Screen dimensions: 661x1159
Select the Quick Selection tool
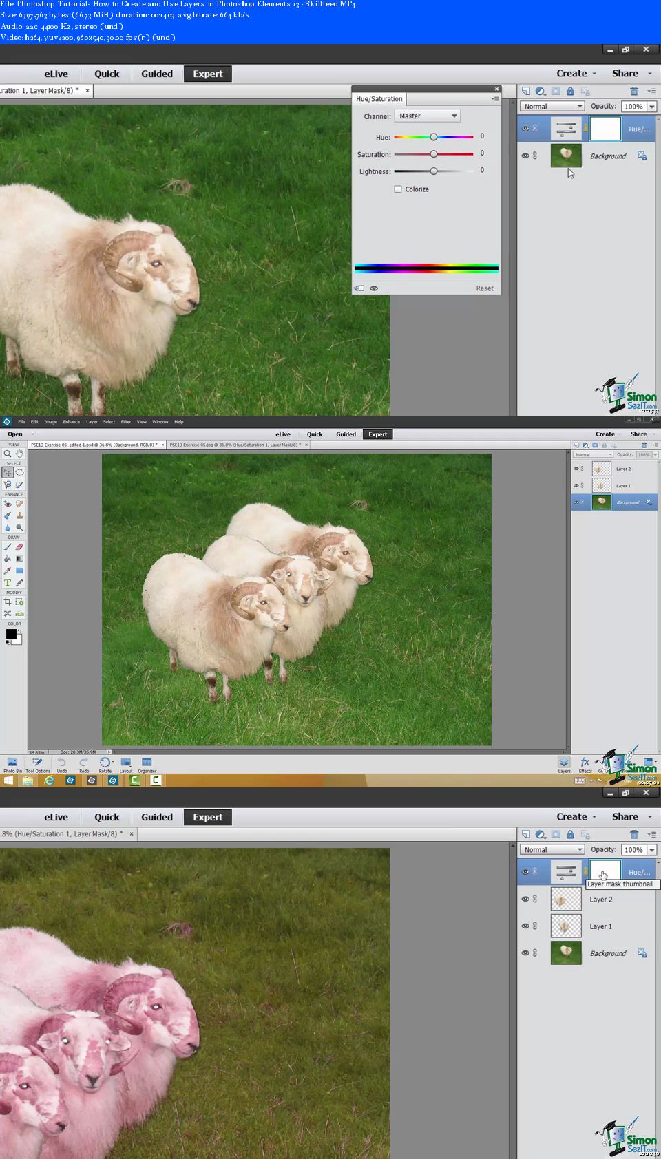pyautogui.click(x=19, y=485)
